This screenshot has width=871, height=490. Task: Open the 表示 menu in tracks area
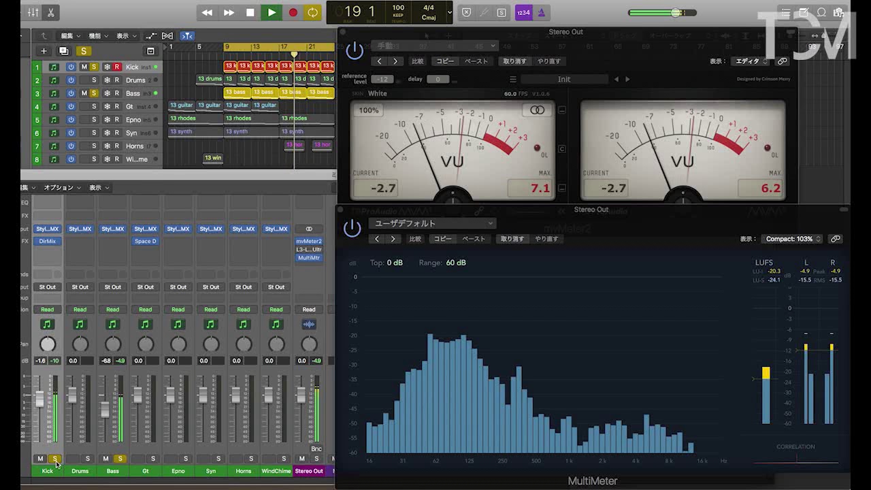pos(125,35)
